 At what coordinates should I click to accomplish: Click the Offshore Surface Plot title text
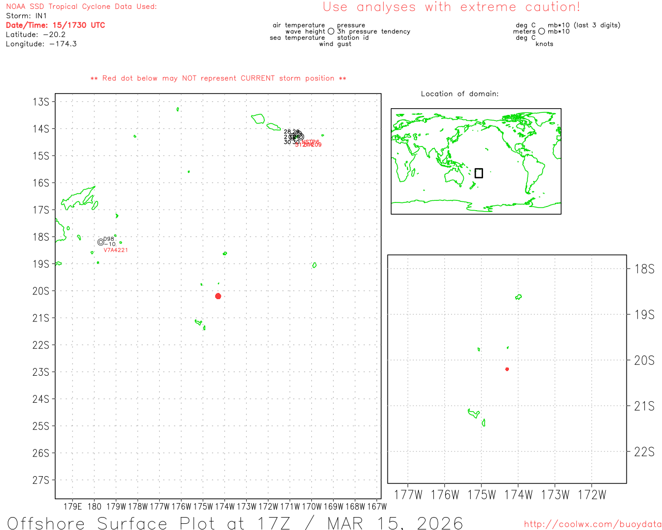coord(235,523)
